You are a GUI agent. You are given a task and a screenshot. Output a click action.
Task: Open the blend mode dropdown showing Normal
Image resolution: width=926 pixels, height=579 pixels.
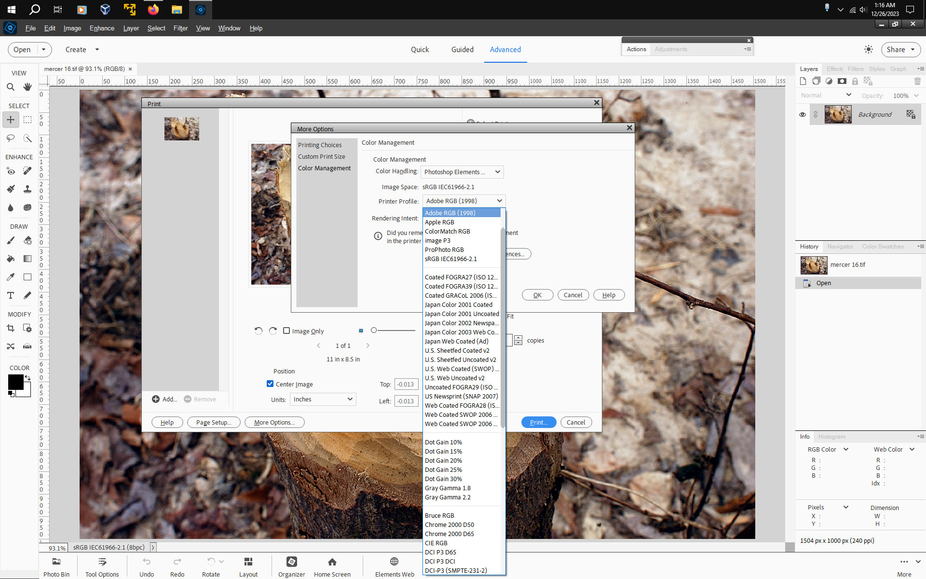pos(825,95)
